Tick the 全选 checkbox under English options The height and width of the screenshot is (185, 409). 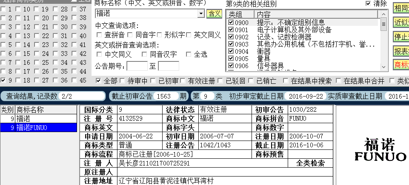tap(189, 54)
